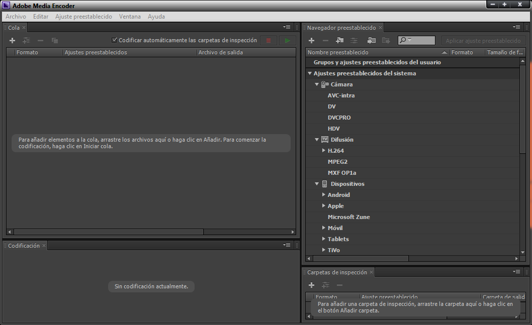
Task: Open preset settings sliders icon
Action: click(354, 40)
